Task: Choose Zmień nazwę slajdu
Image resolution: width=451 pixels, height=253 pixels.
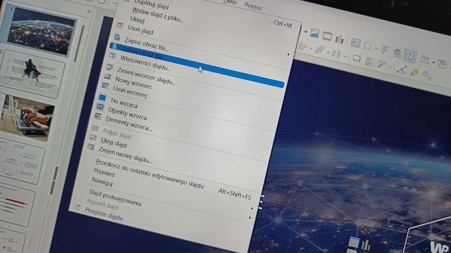Action: (x=125, y=155)
